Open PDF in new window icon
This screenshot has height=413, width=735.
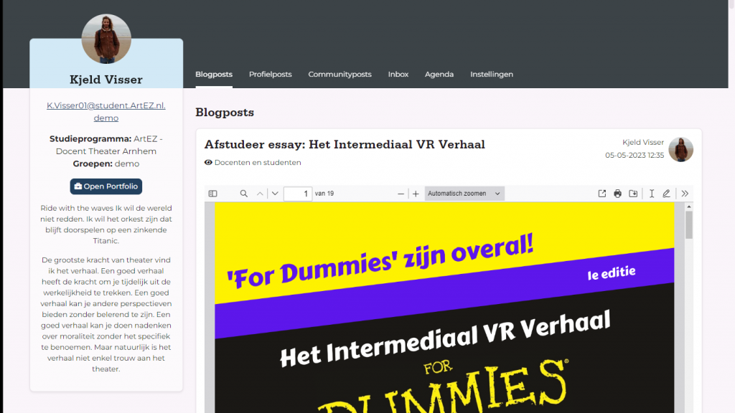[602, 194]
